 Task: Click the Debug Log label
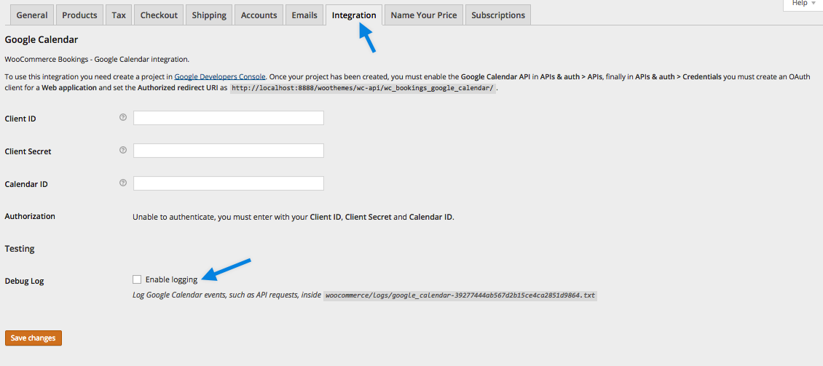tap(24, 281)
